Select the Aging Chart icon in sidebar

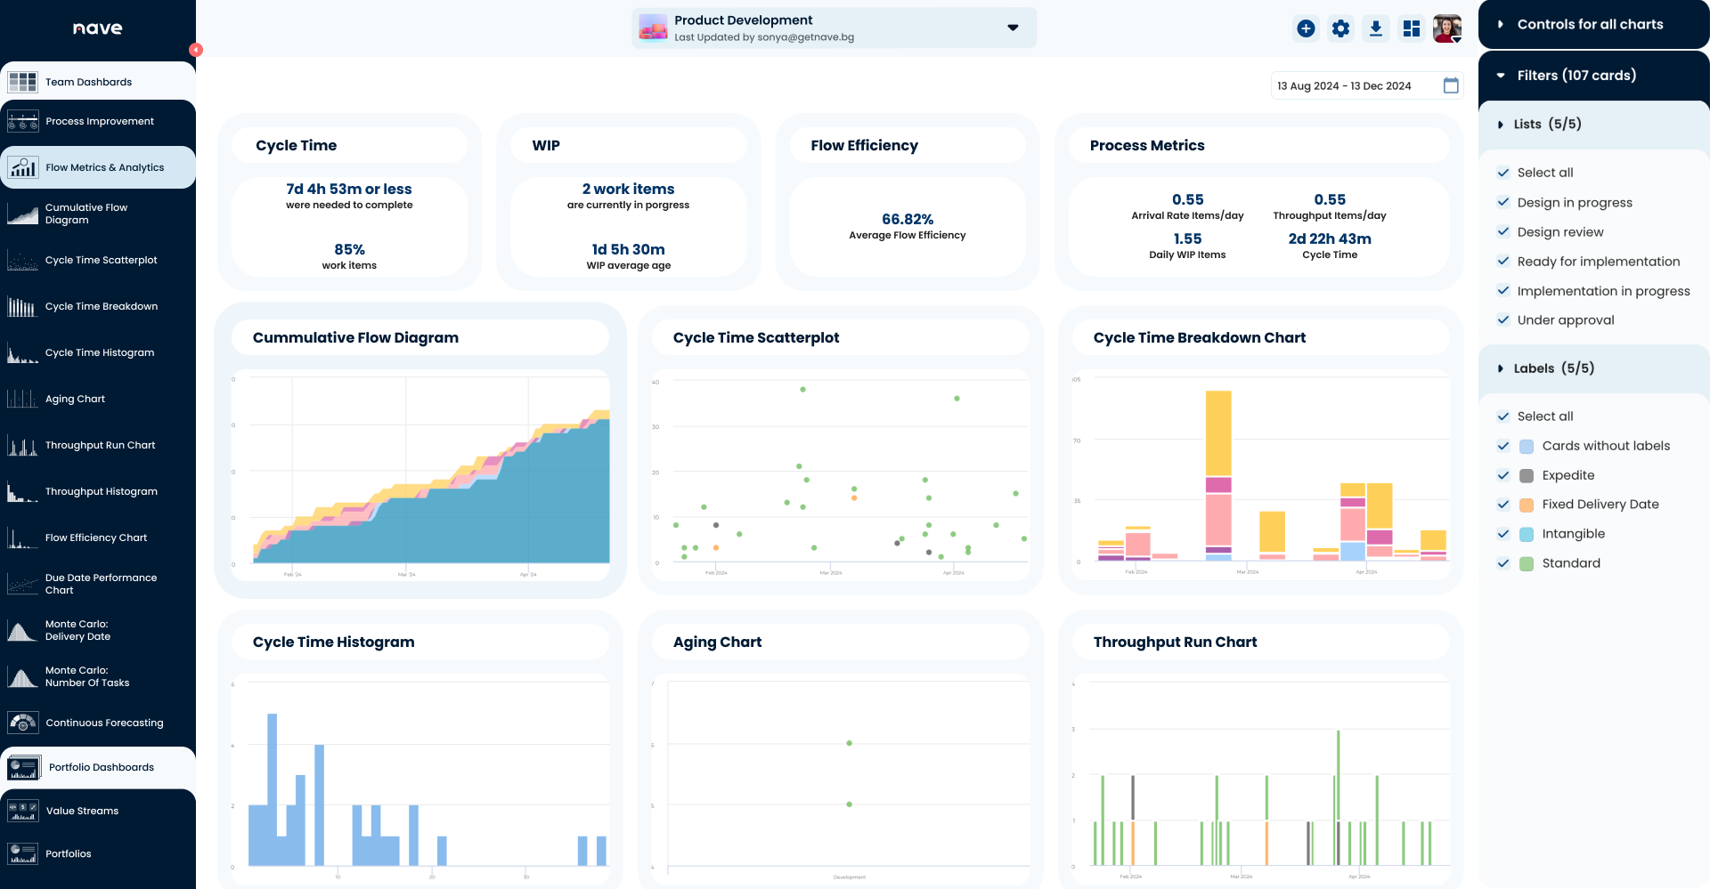tap(22, 398)
